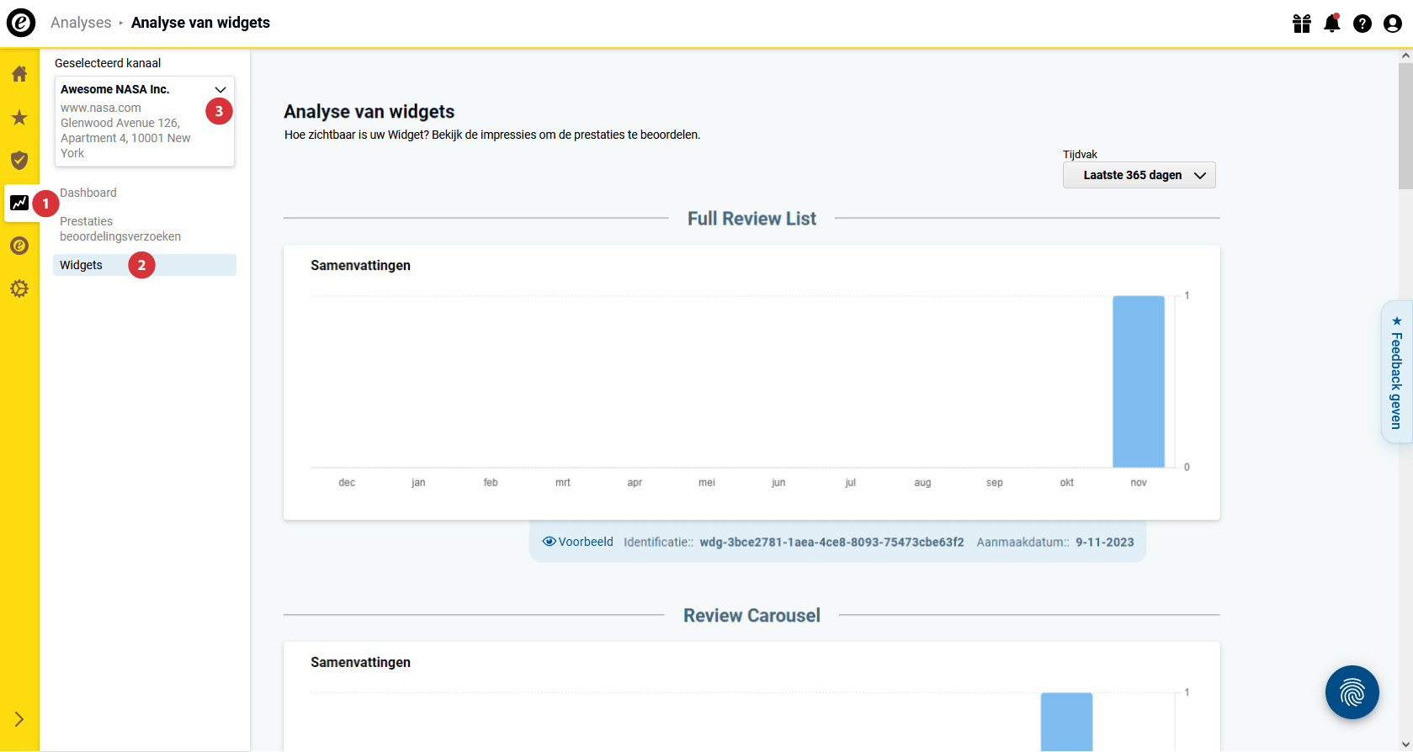1413x752 pixels.
Task: Check the notifications bell icon
Action: [x=1331, y=24]
